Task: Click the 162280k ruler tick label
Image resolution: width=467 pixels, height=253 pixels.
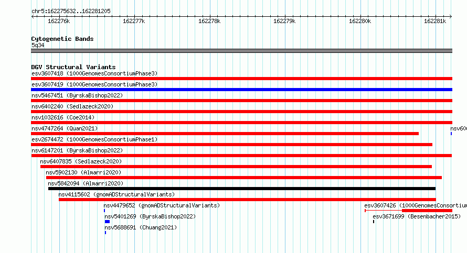Action: point(360,21)
